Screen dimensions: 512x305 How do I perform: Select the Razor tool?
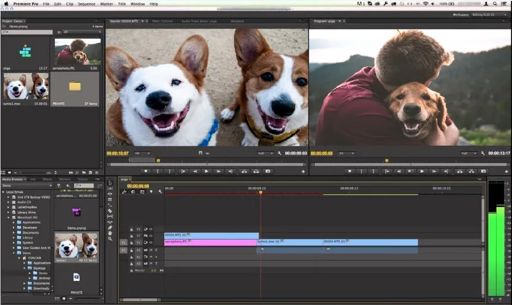110,210
